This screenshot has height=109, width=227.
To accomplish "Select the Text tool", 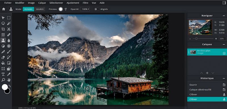I will [3, 74].
